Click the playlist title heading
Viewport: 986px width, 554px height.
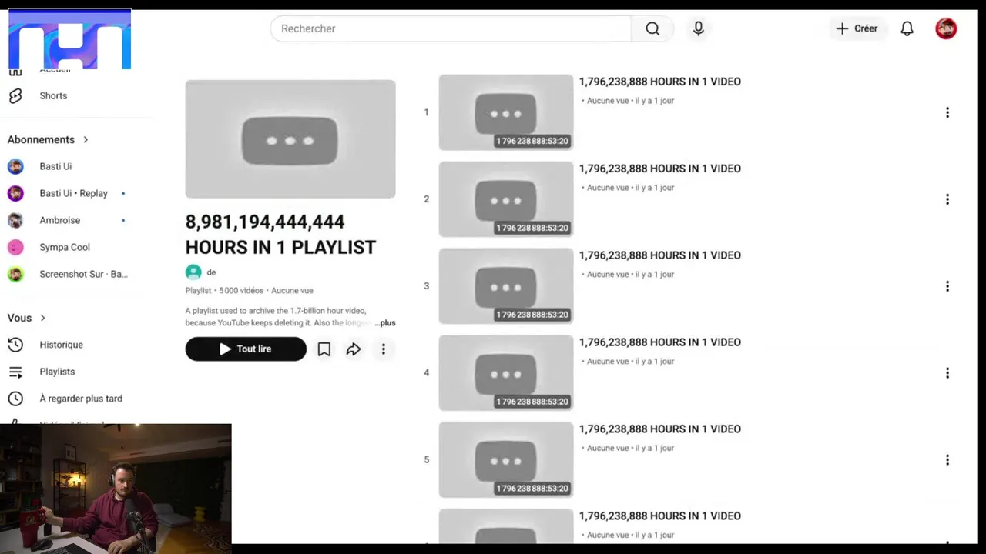[x=281, y=235]
